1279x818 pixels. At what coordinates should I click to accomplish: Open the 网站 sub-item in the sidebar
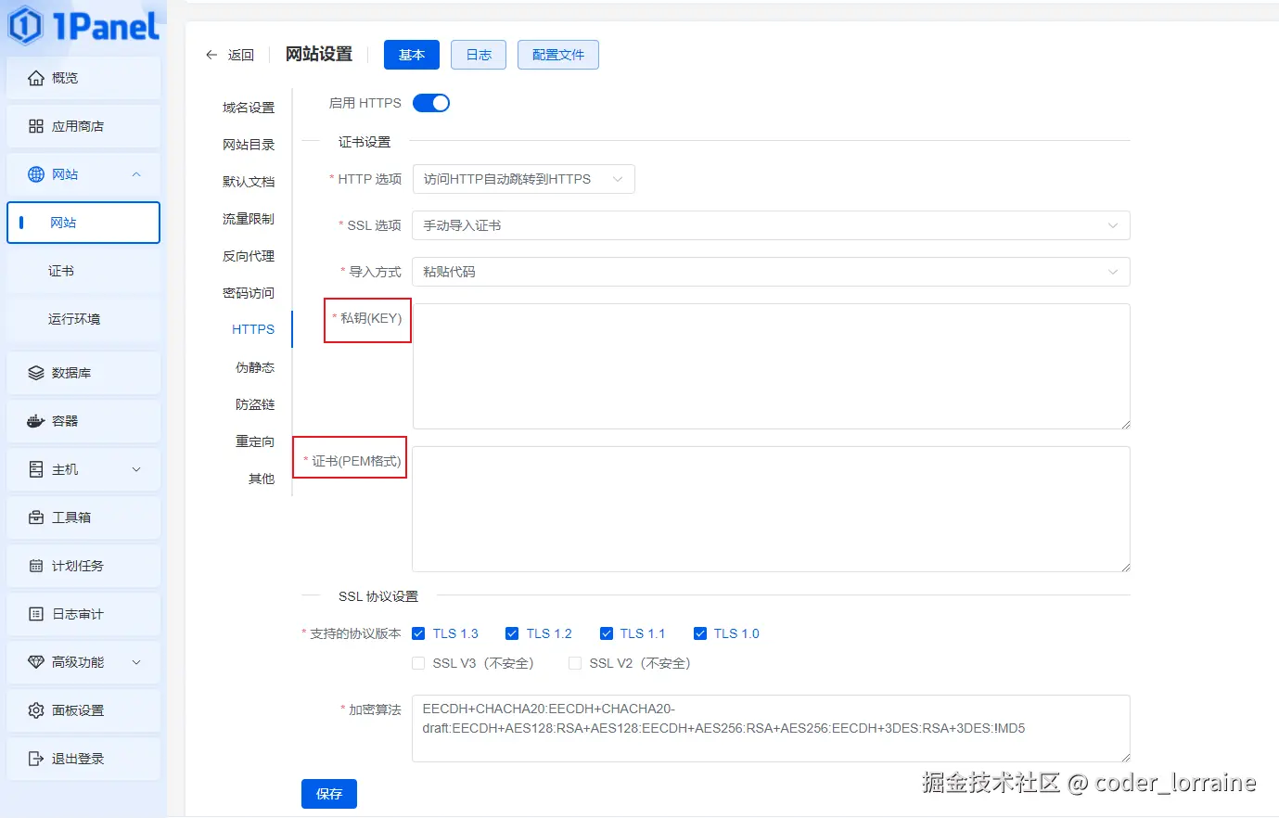[x=83, y=223]
